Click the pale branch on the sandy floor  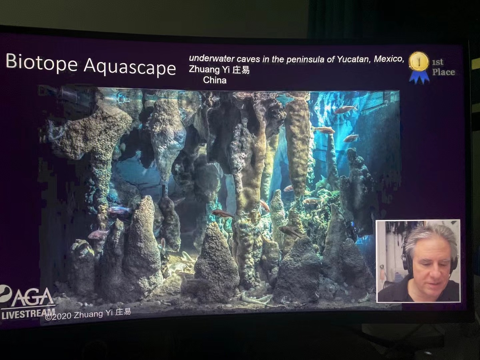click(x=256, y=298)
